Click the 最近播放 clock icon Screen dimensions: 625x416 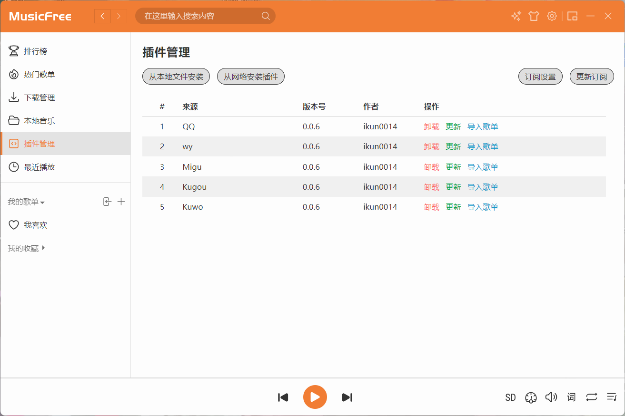14,167
